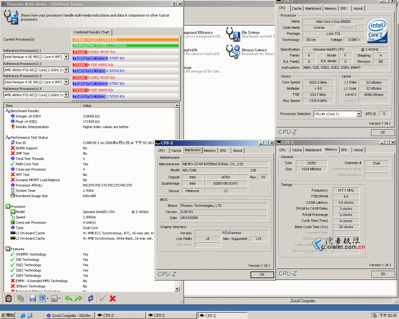Go forward with the green right arrow

[x=78, y=298]
